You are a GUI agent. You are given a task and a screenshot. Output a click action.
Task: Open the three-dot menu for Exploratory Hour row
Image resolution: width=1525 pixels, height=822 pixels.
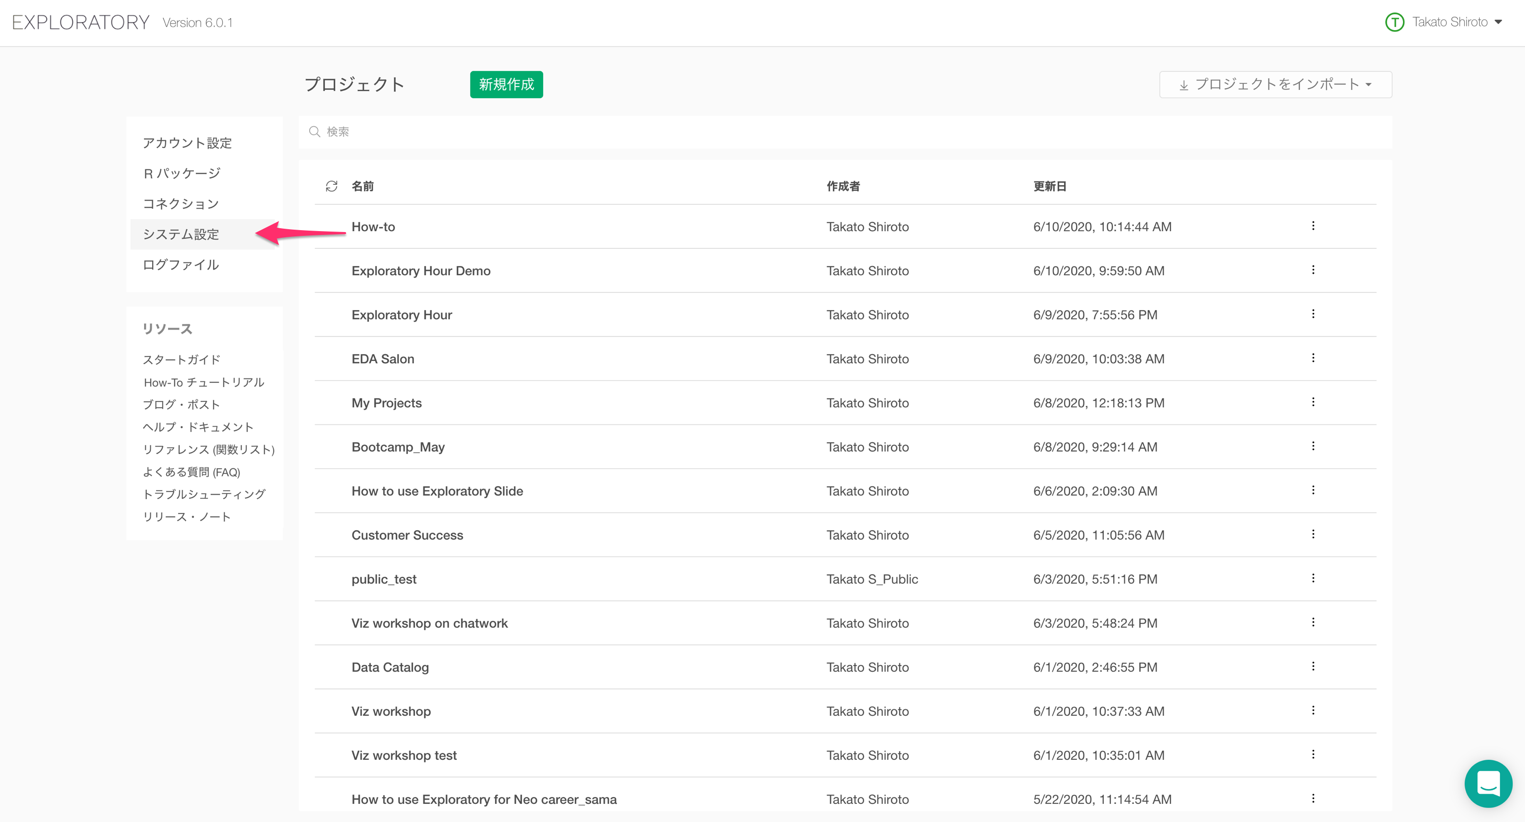pos(1313,314)
